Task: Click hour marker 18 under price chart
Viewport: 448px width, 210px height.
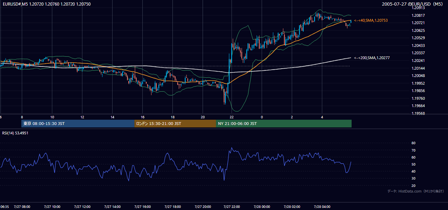Action: pos(173,117)
